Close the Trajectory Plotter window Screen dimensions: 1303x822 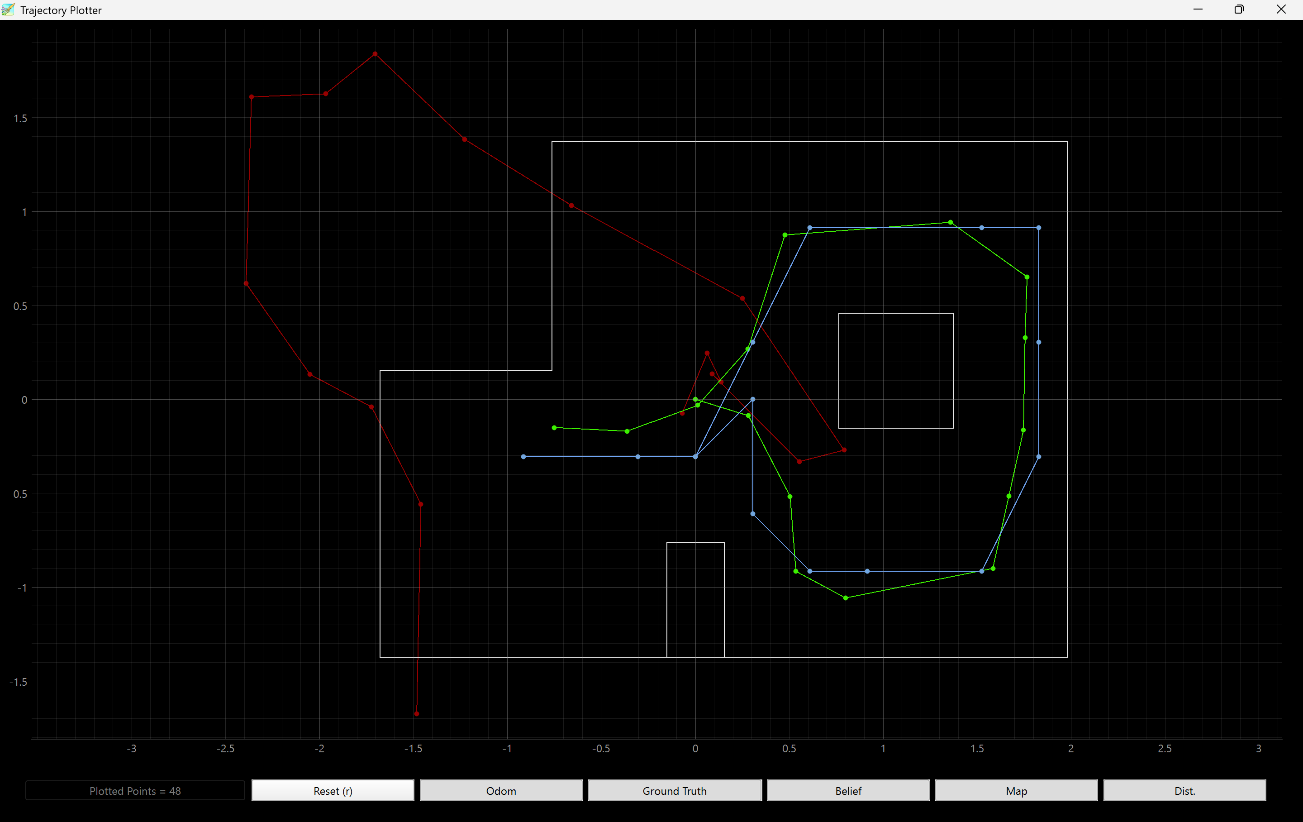(1281, 10)
